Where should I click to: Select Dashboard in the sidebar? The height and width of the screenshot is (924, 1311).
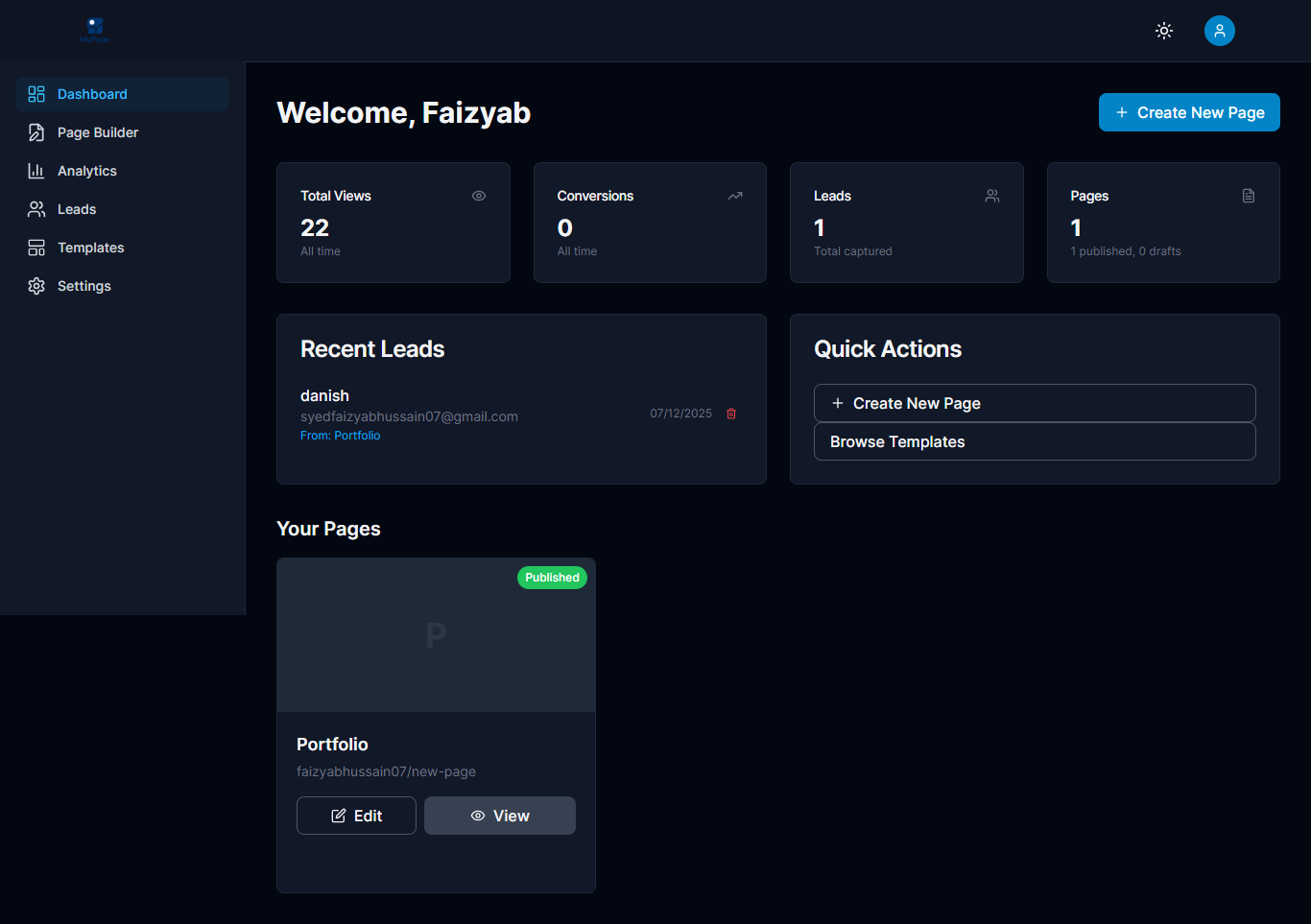point(92,93)
